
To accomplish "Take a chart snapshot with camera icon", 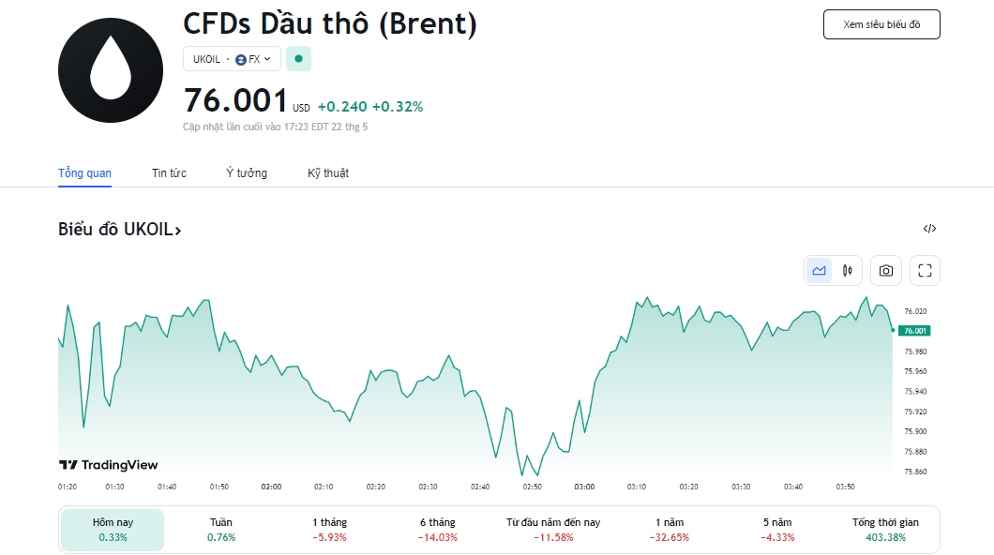I will tap(886, 271).
